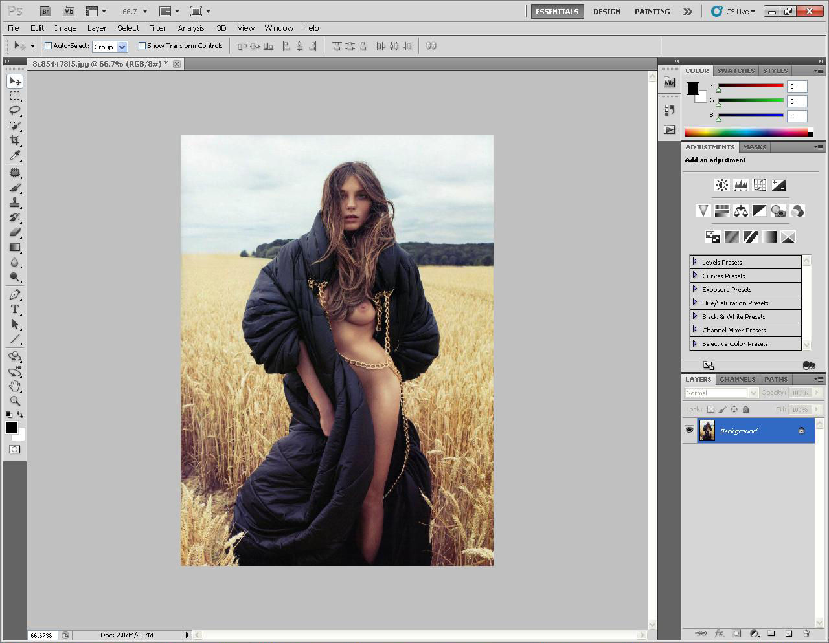Create a new layer in Layers panel

pyautogui.click(x=789, y=633)
